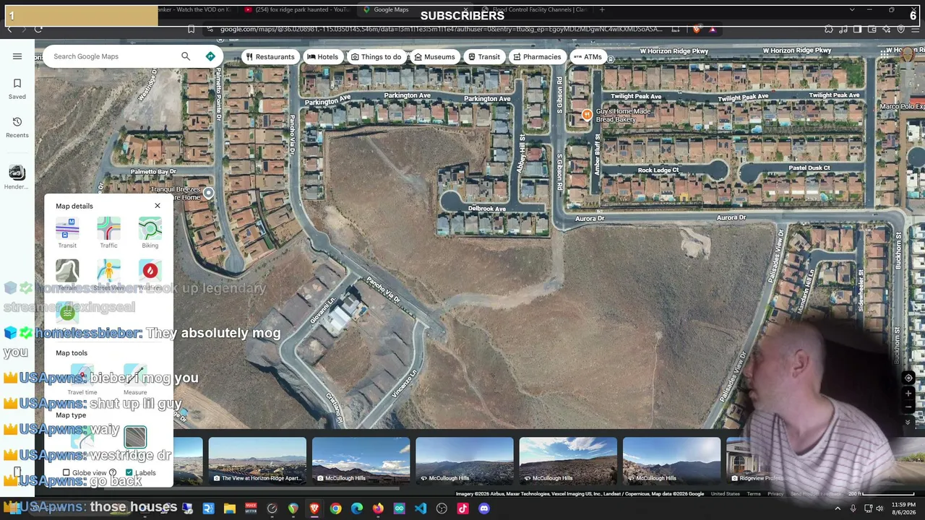925x520 pixels.
Task: Toggle the Traffic map layer
Action: (x=108, y=233)
